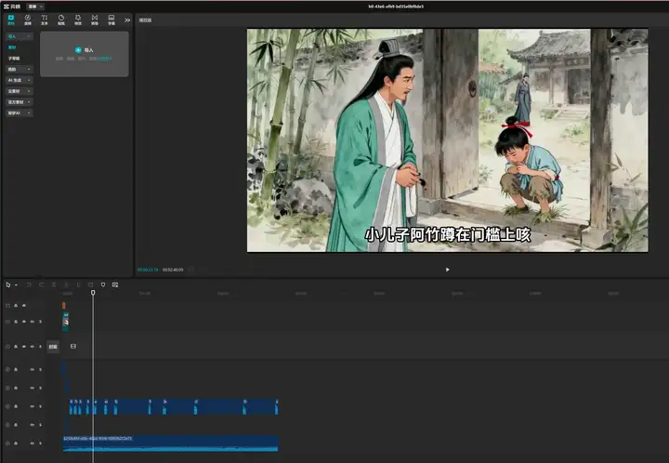Mute the second audio track
Image resolution: width=669 pixels, height=463 pixels.
32,388
